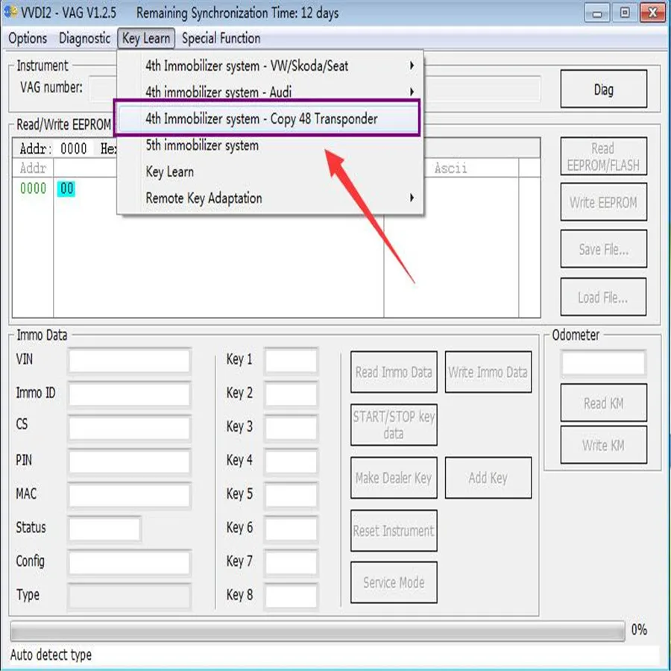Focus the Key 3 field
This screenshot has width=671, height=671.
coord(291,428)
